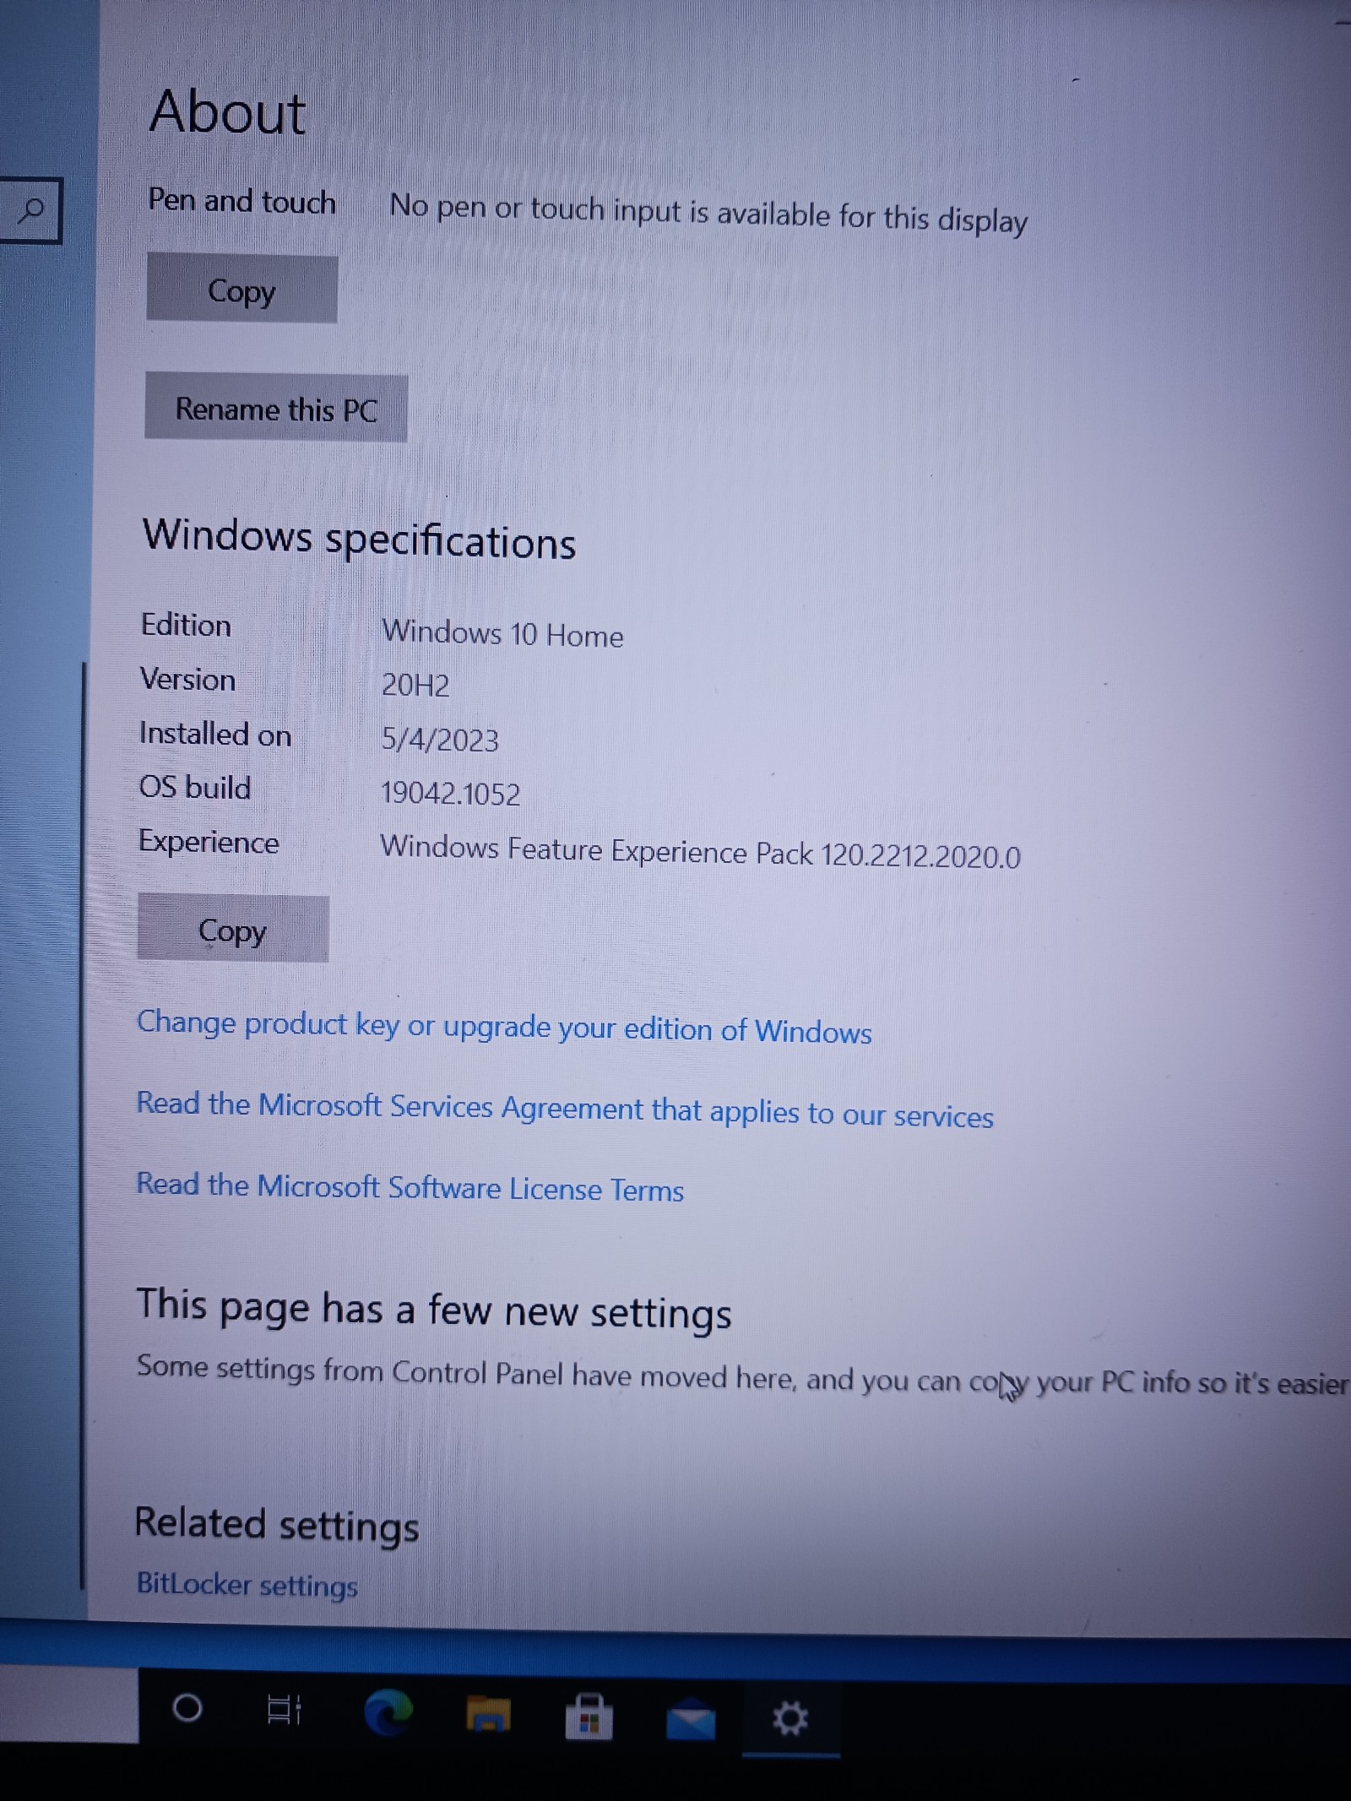1351x1801 pixels.
Task: Copy Windows specifications with lower Copy button
Action: pos(233,930)
